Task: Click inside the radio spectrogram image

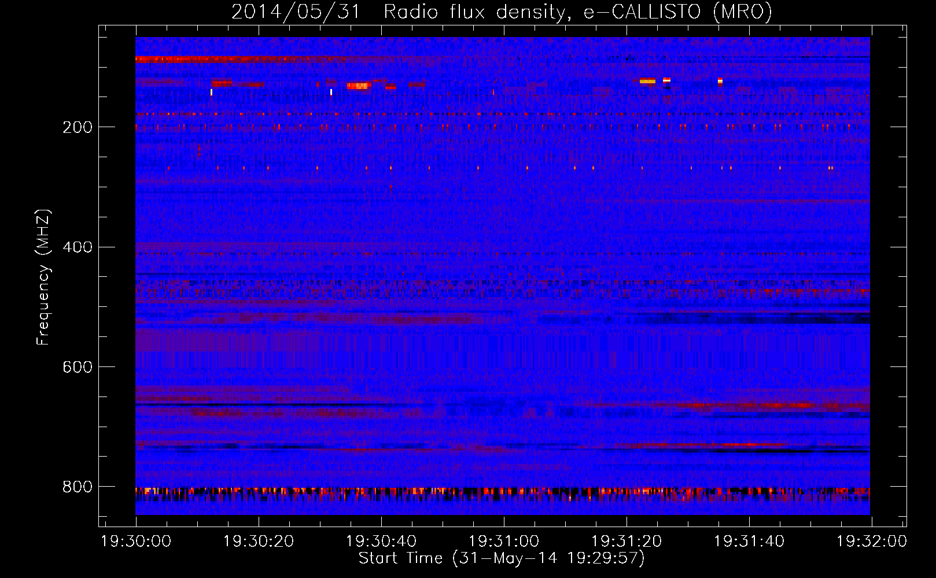Action: pyautogui.click(x=503, y=276)
